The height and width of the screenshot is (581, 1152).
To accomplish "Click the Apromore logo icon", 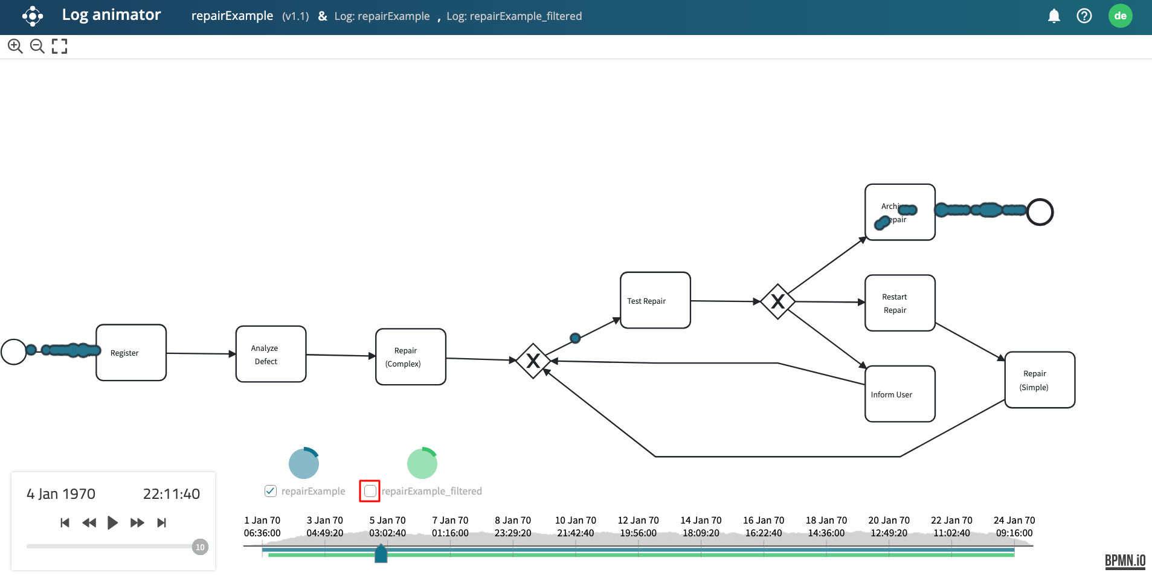I will pos(33,16).
